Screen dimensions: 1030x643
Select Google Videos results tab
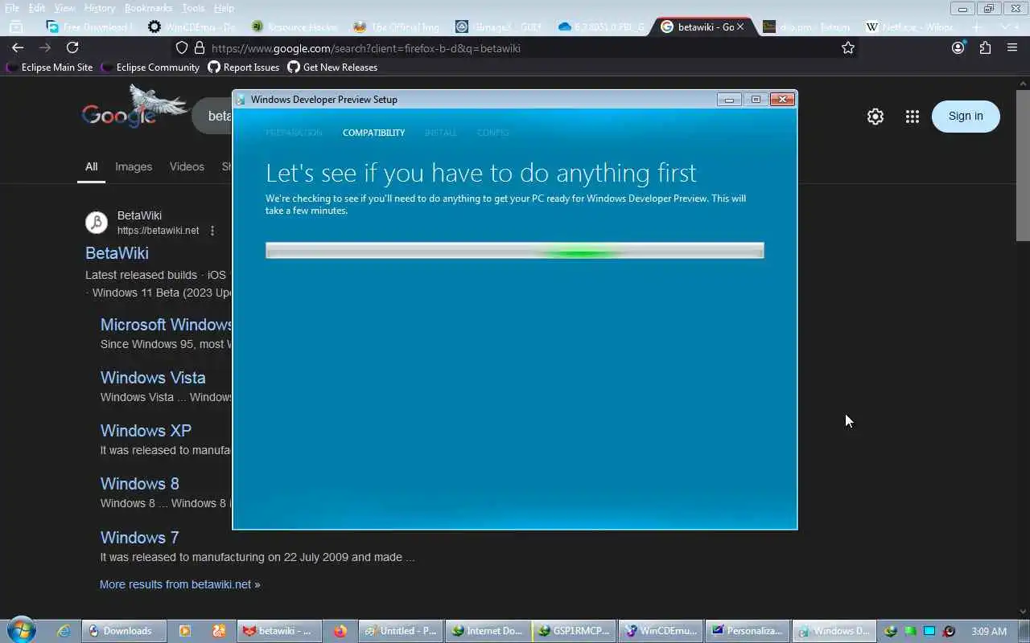pos(187,166)
